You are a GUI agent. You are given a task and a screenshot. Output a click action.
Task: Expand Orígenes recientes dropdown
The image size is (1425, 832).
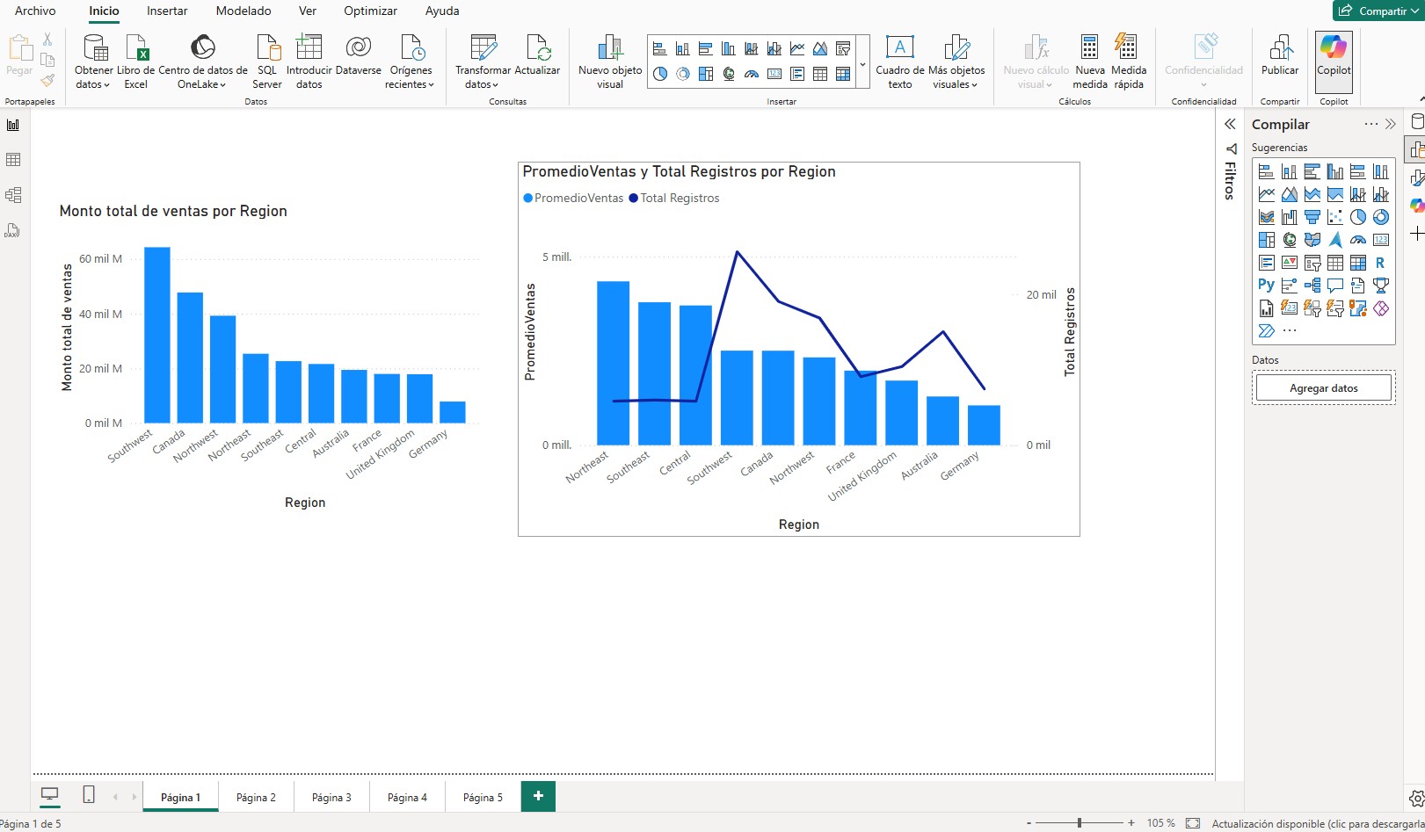point(411,77)
